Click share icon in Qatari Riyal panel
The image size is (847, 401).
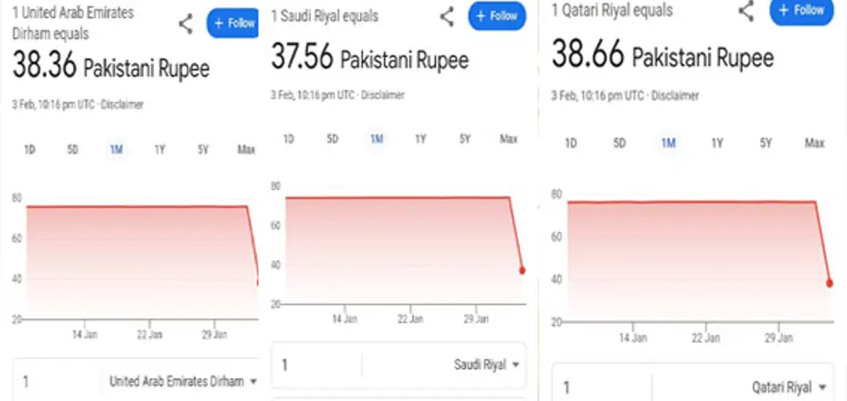(745, 11)
